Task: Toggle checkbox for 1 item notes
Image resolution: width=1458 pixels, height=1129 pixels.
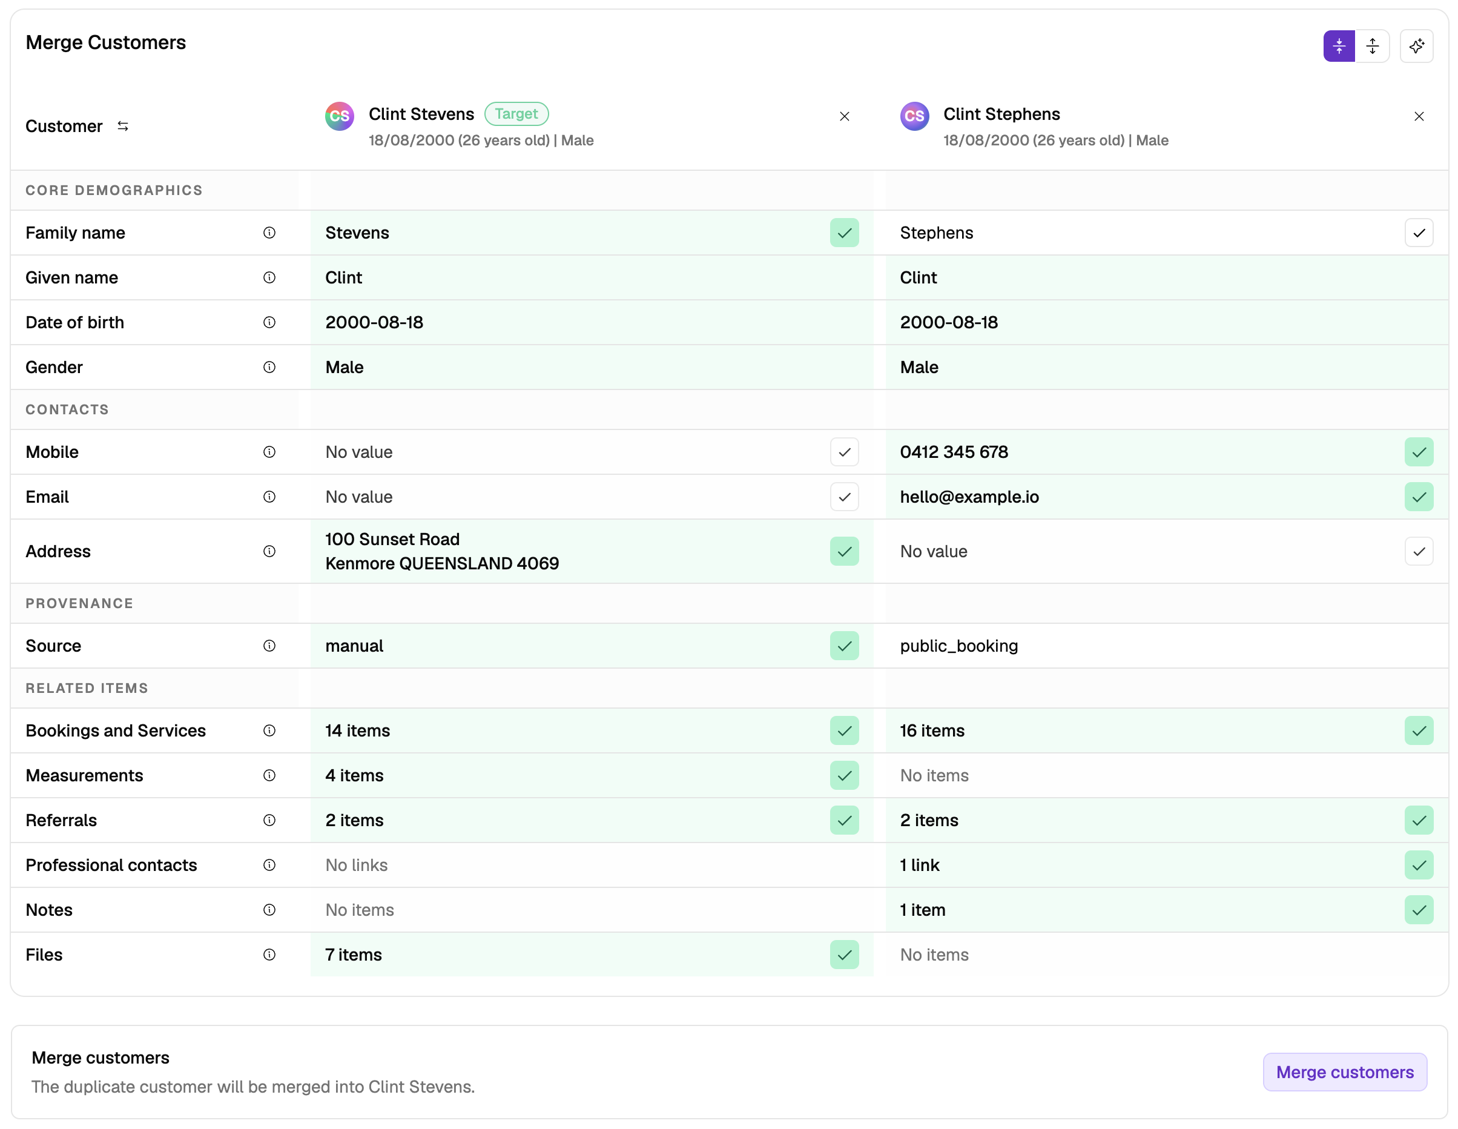Action: point(1419,909)
